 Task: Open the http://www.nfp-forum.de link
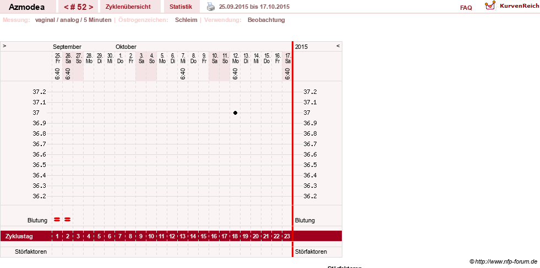pyautogui.click(x=506, y=262)
